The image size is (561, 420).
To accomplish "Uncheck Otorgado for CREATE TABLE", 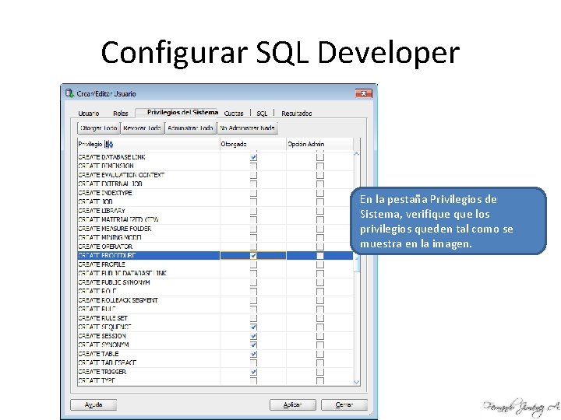I will (253, 354).
